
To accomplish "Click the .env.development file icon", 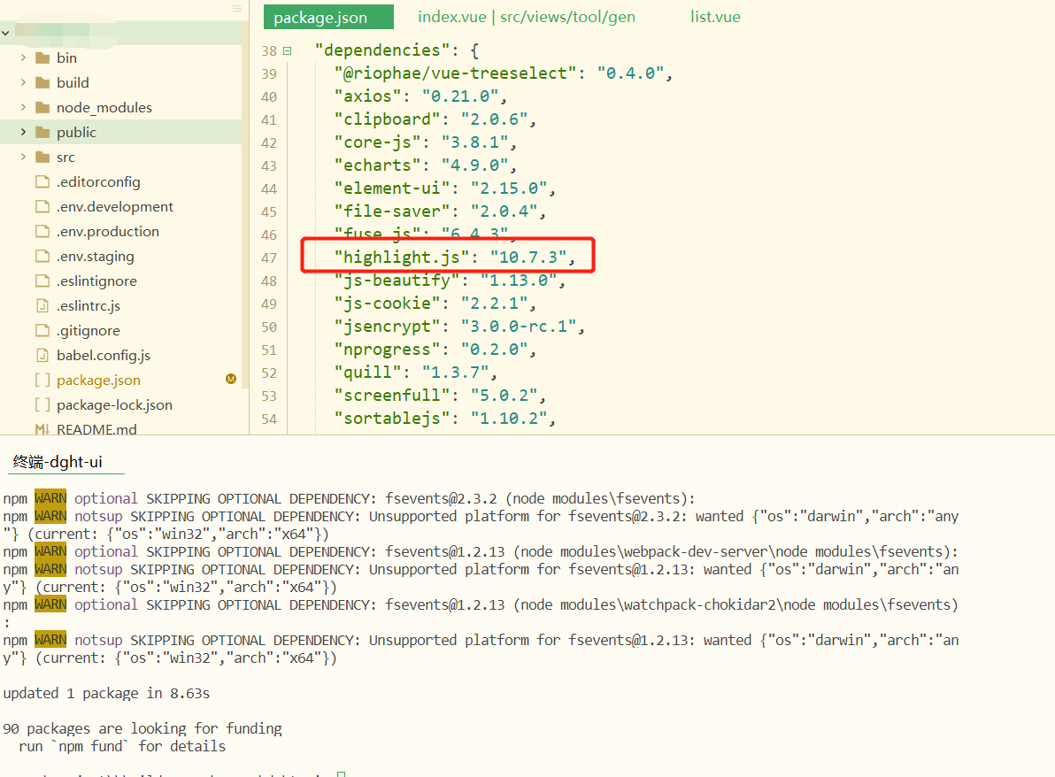I will point(42,206).
